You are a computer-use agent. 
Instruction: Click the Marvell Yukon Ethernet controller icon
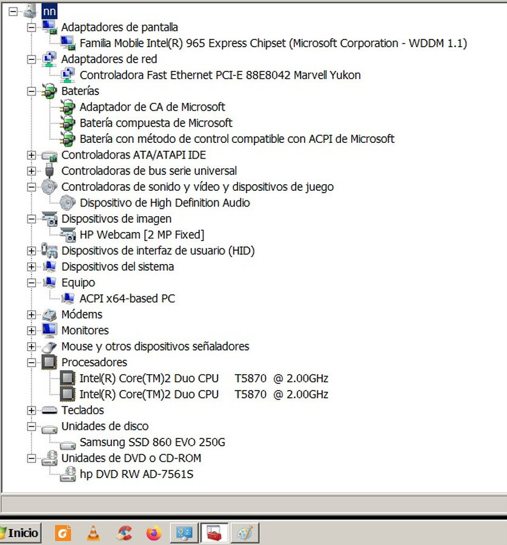68,75
